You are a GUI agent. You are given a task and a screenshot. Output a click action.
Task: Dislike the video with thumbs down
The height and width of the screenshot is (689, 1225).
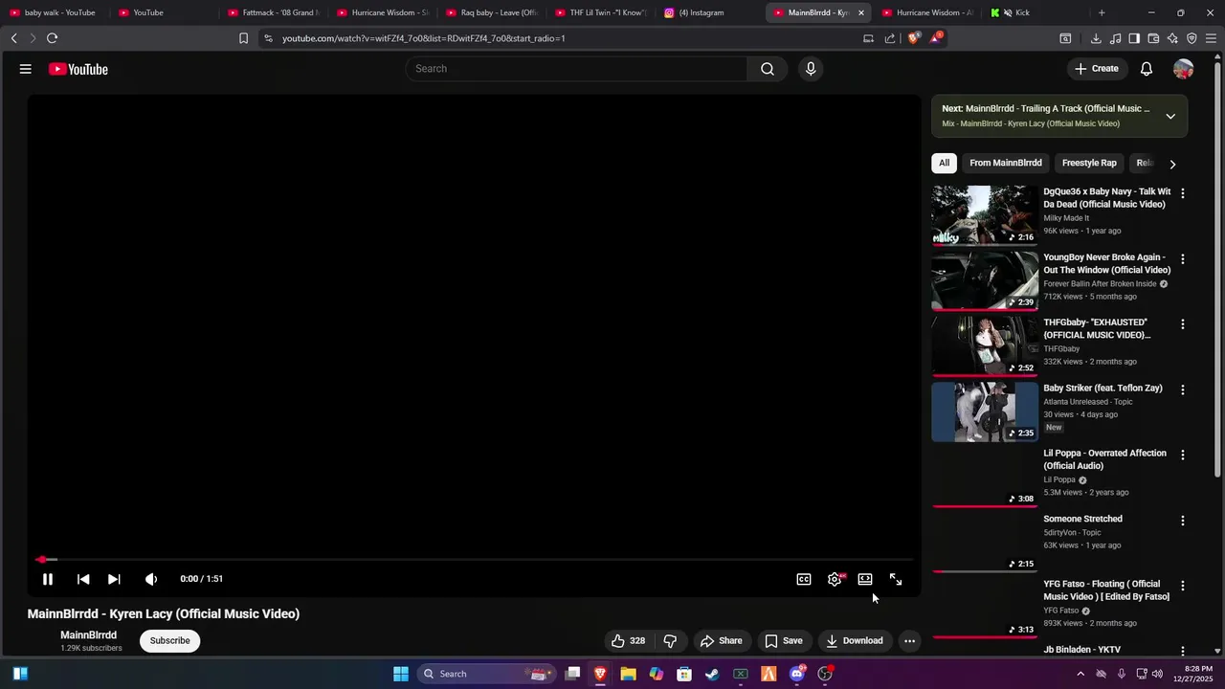point(670,641)
